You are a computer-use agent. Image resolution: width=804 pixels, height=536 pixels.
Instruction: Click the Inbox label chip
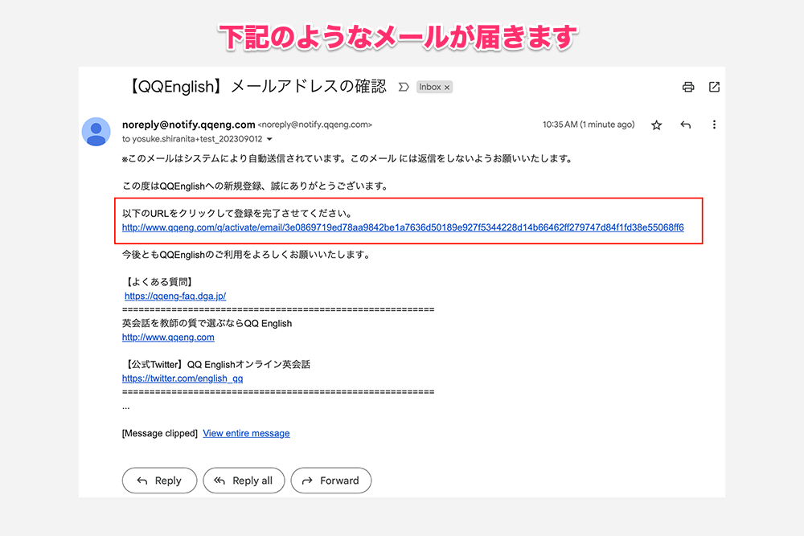[x=434, y=87]
